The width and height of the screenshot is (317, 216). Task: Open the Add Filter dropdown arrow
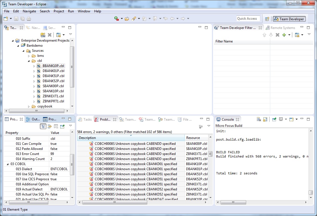coord(289,35)
